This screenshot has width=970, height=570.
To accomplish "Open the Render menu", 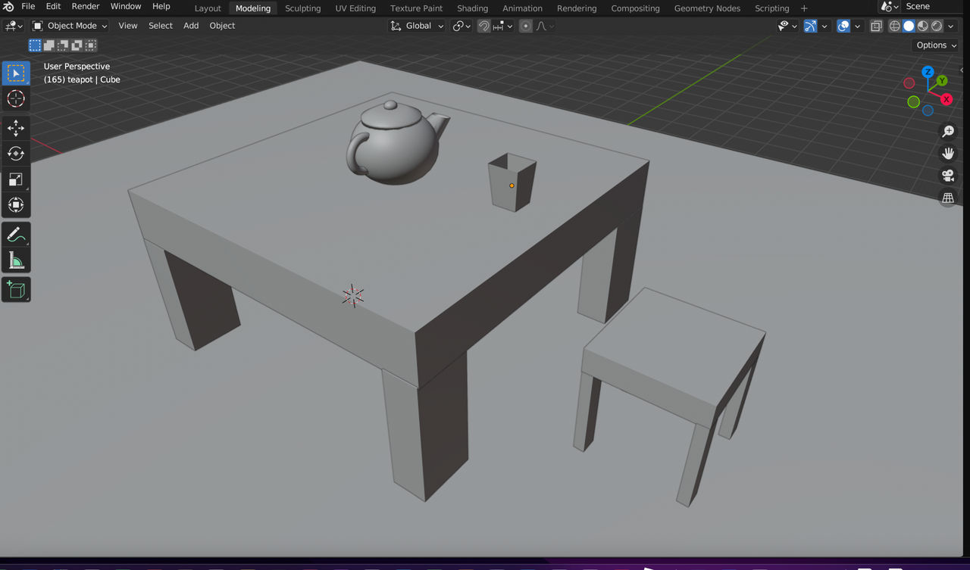I will point(85,6).
